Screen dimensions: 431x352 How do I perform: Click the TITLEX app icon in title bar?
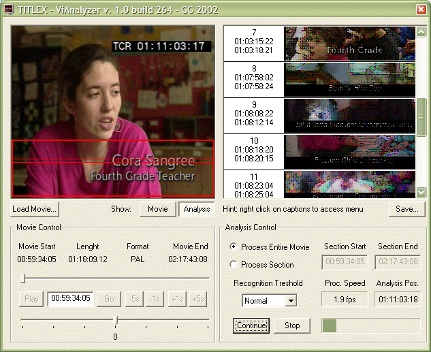coord(9,10)
